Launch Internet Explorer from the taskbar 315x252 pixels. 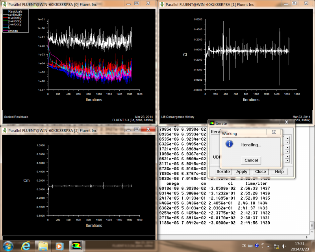(x=26, y=246)
